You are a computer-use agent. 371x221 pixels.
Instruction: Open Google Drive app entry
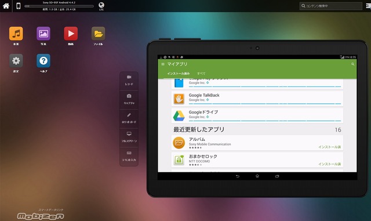pyautogui.click(x=257, y=115)
